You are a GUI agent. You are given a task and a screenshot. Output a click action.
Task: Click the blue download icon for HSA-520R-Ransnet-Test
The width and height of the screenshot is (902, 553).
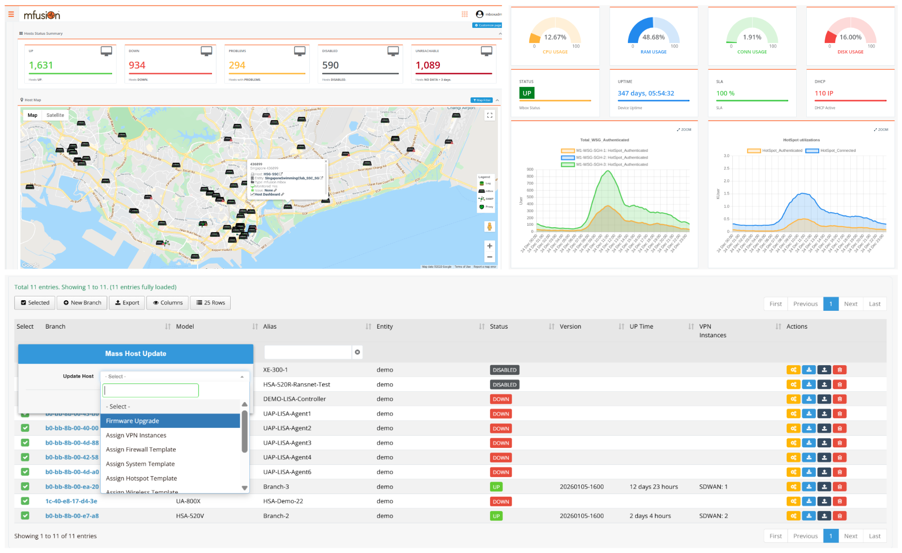(809, 384)
